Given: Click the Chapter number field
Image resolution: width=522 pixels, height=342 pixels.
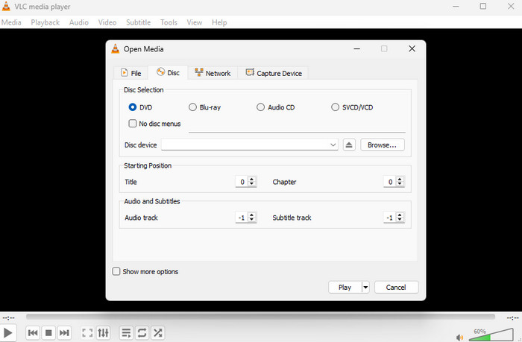Looking at the screenshot, I should tap(390, 182).
